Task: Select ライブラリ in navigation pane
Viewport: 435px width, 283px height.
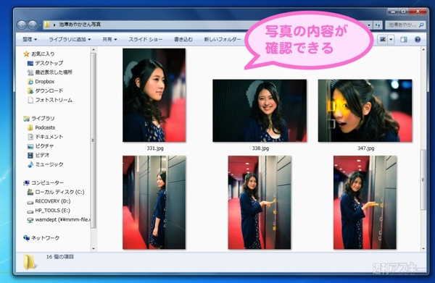Action: click(39, 119)
